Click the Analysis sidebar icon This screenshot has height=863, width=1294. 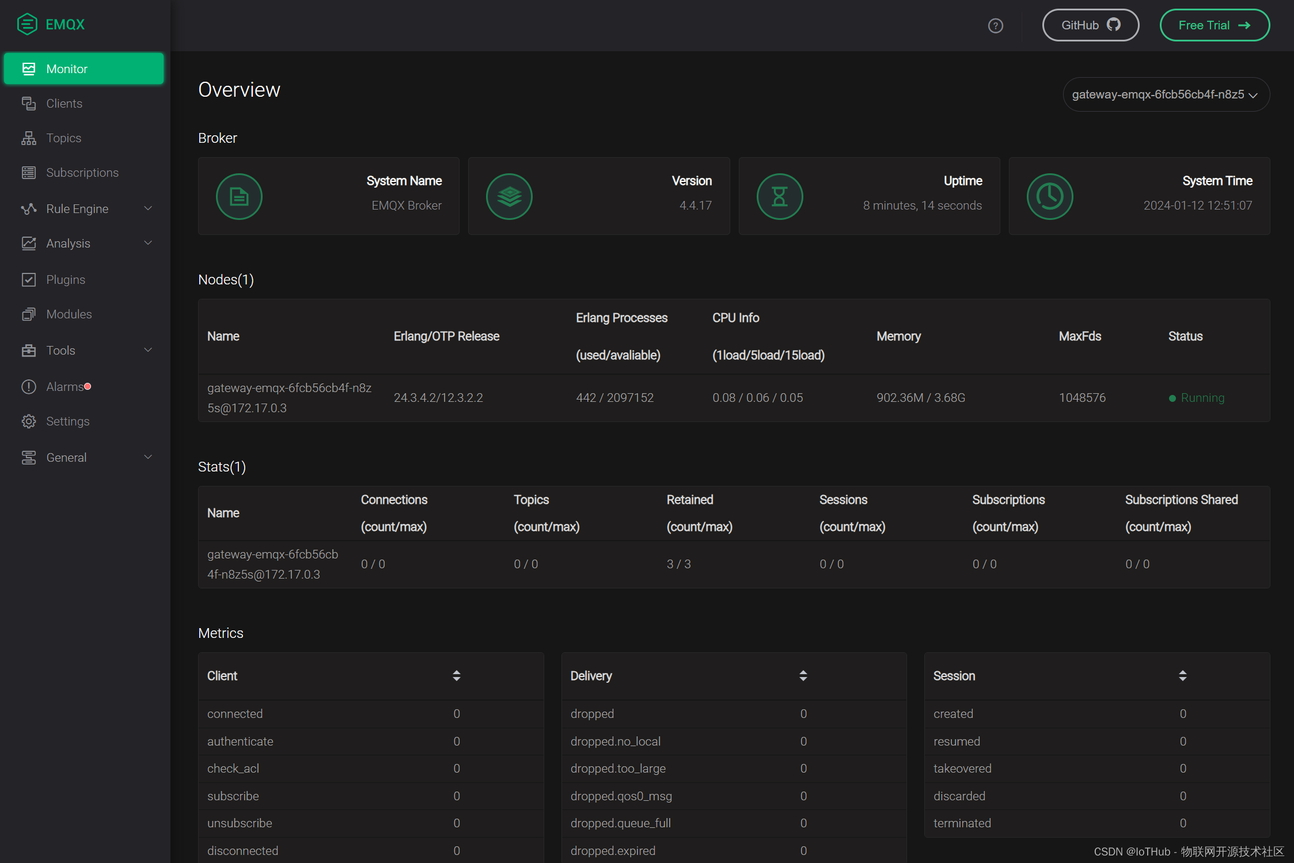coord(29,243)
